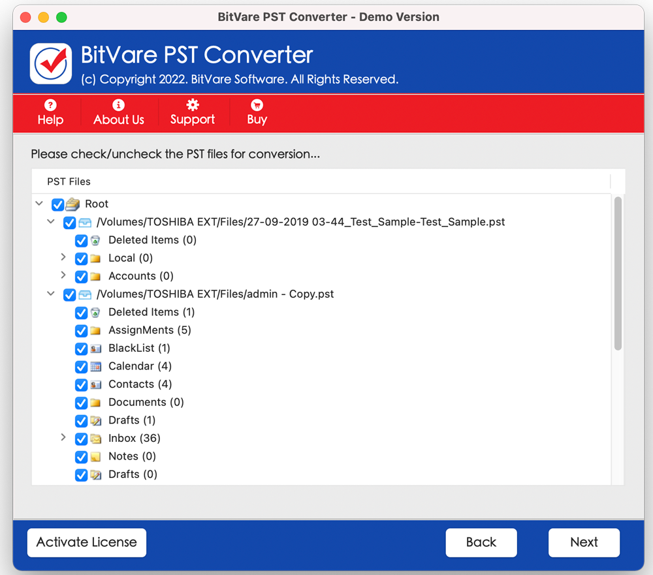Viewport: 653px width, 575px height.
Task: Expand the Local (0) folder
Action: 63,258
